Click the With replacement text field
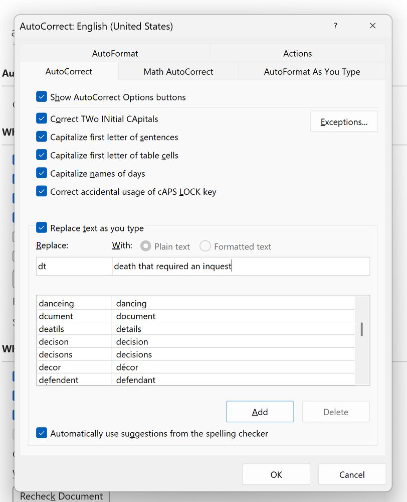 click(241, 267)
